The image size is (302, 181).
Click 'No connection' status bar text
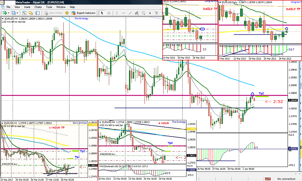[x=287, y=179]
